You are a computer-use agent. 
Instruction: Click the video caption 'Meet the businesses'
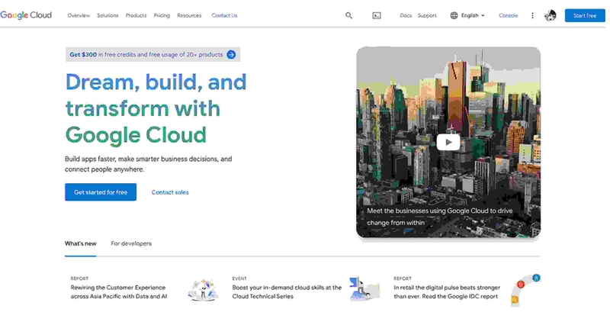tap(440, 217)
